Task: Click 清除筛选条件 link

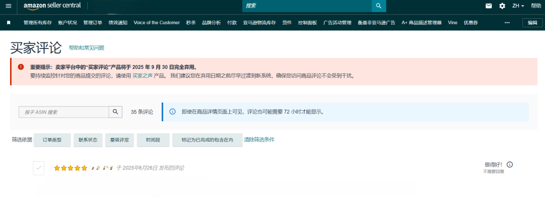Action: click(259, 139)
